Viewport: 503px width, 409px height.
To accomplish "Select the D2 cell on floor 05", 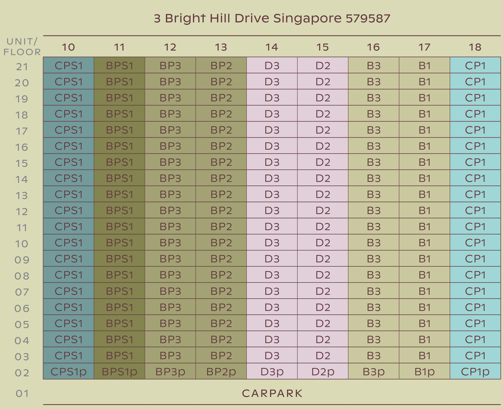I will coord(323,323).
